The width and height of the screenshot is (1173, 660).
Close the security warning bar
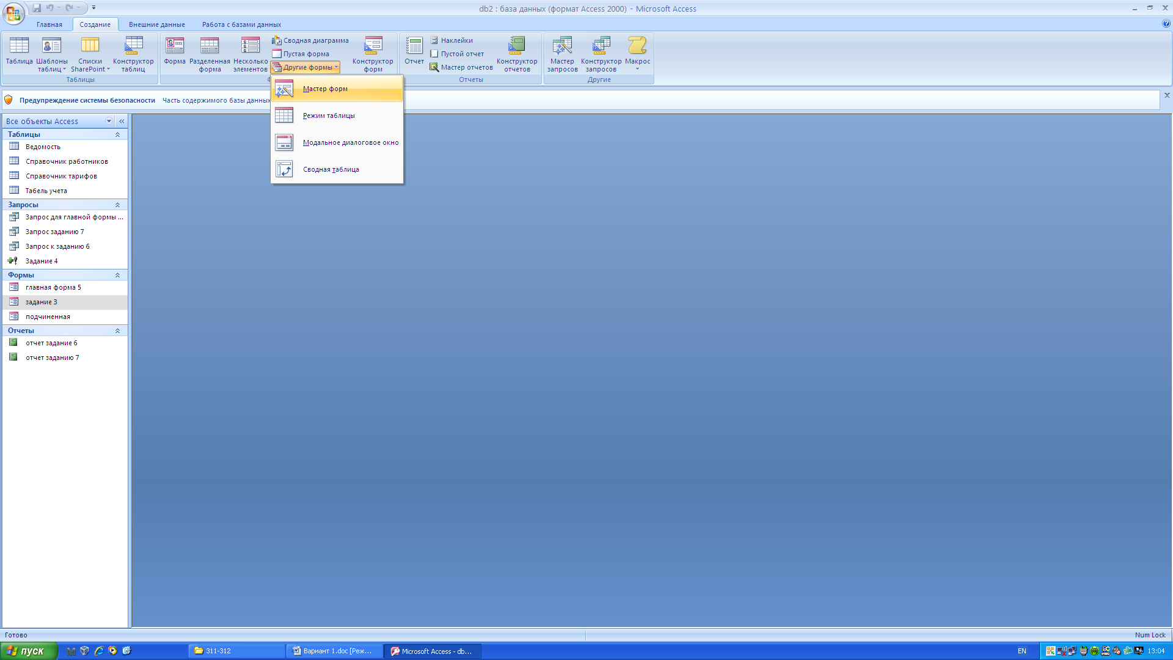[x=1167, y=95]
